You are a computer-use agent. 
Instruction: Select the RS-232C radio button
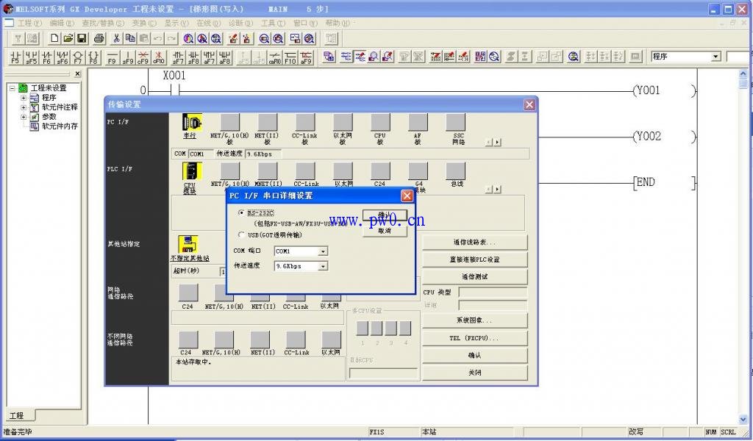243,212
